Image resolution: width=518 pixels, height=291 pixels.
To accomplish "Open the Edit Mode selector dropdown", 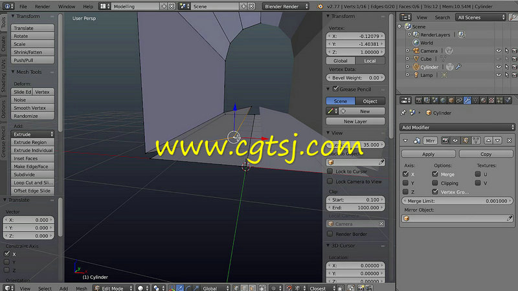I will click(113, 288).
